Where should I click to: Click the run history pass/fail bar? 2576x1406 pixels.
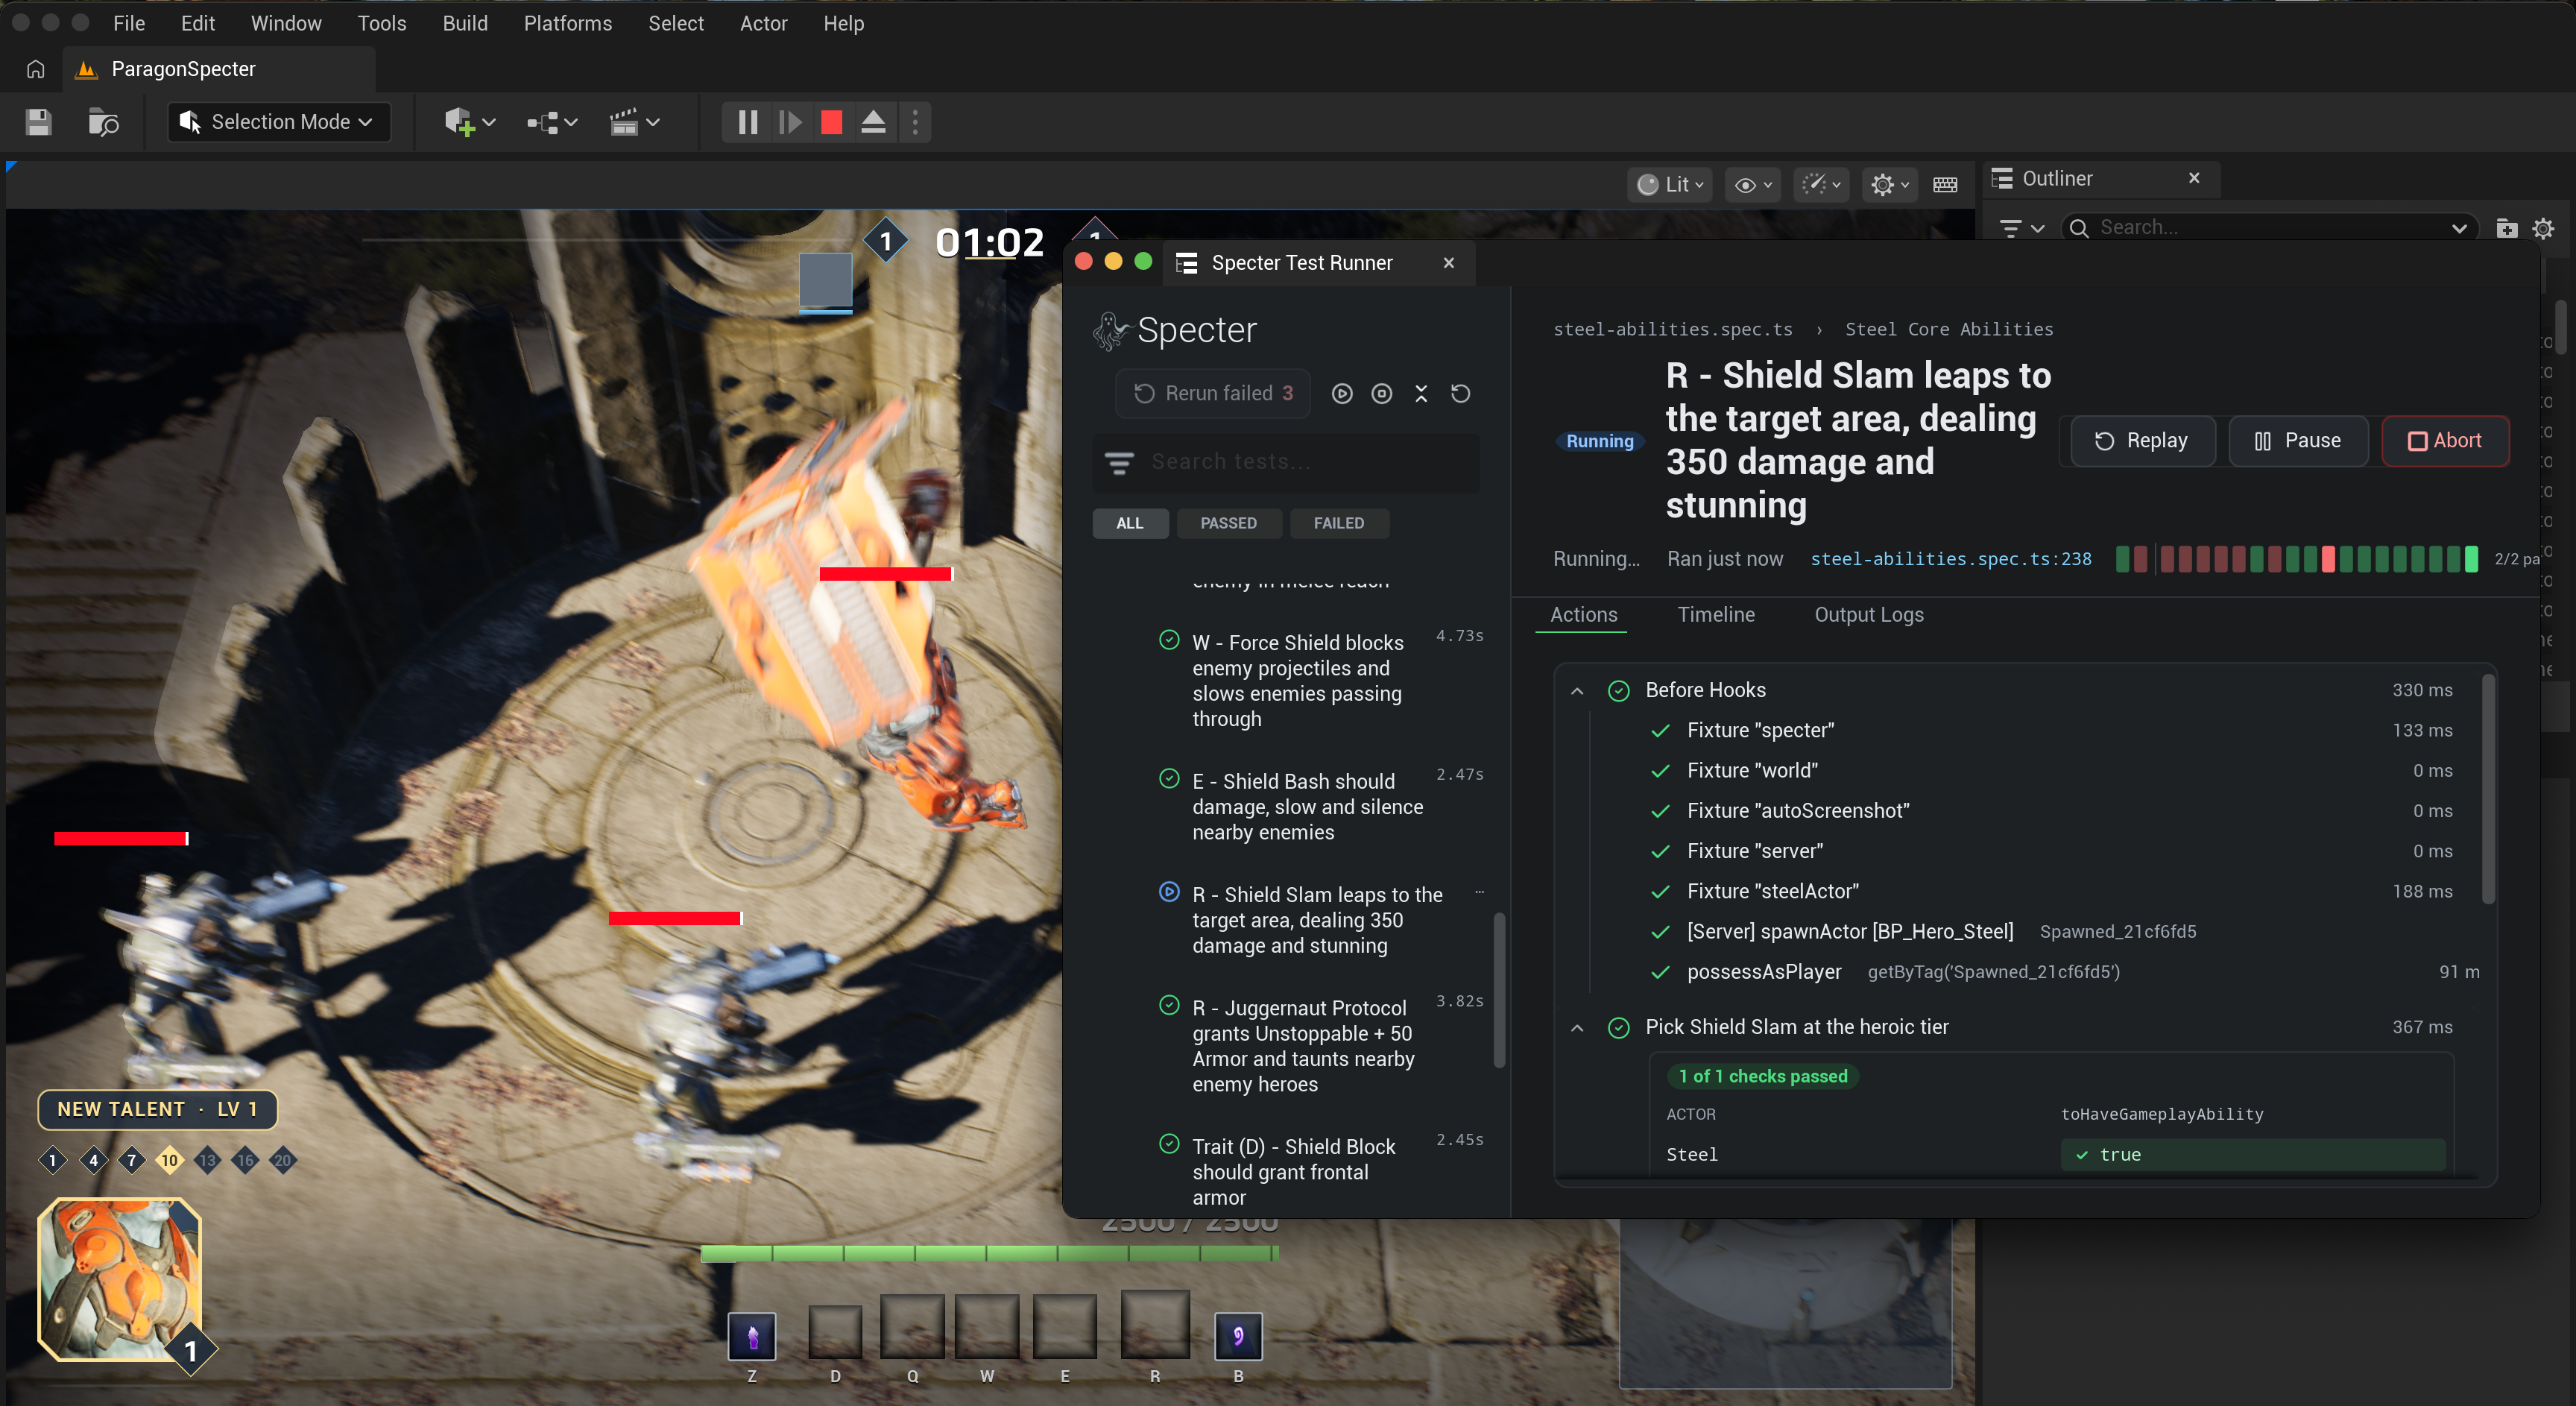click(2296, 559)
